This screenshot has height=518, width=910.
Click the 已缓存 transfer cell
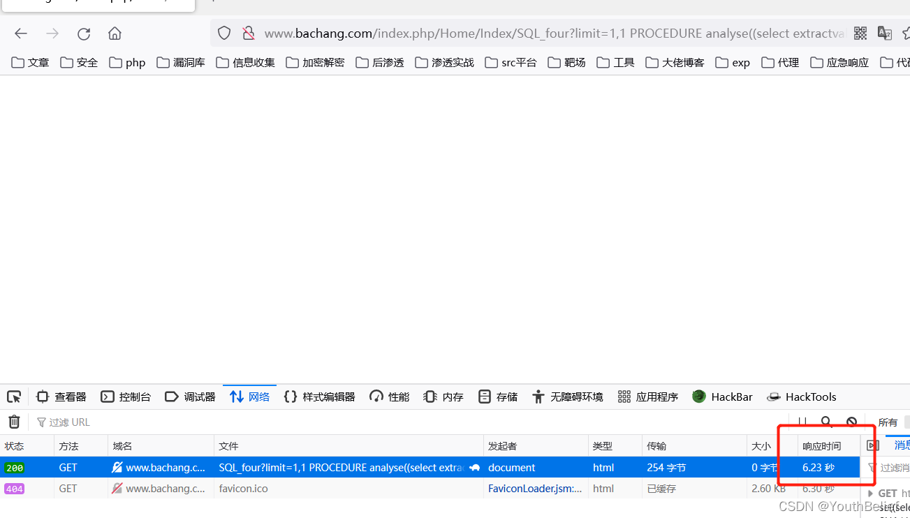click(x=694, y=489)
